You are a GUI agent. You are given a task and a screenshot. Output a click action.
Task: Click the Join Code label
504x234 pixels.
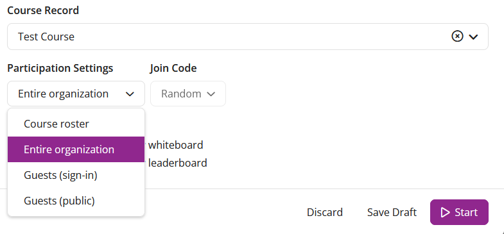[173, 68]
